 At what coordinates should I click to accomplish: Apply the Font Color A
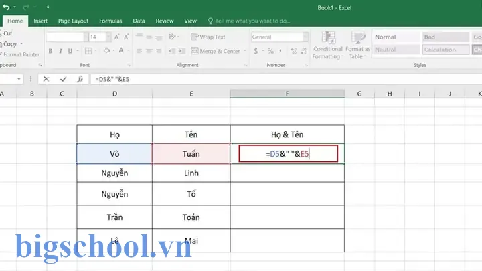[x=121, y=50]
